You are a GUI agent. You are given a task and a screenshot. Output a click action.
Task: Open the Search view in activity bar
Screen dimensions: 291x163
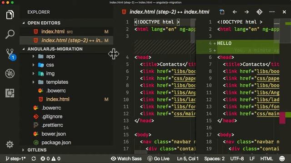10,34
